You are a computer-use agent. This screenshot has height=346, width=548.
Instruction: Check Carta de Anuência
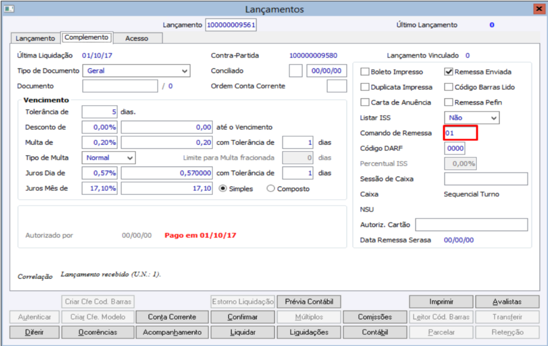click(x=365, y=102)
